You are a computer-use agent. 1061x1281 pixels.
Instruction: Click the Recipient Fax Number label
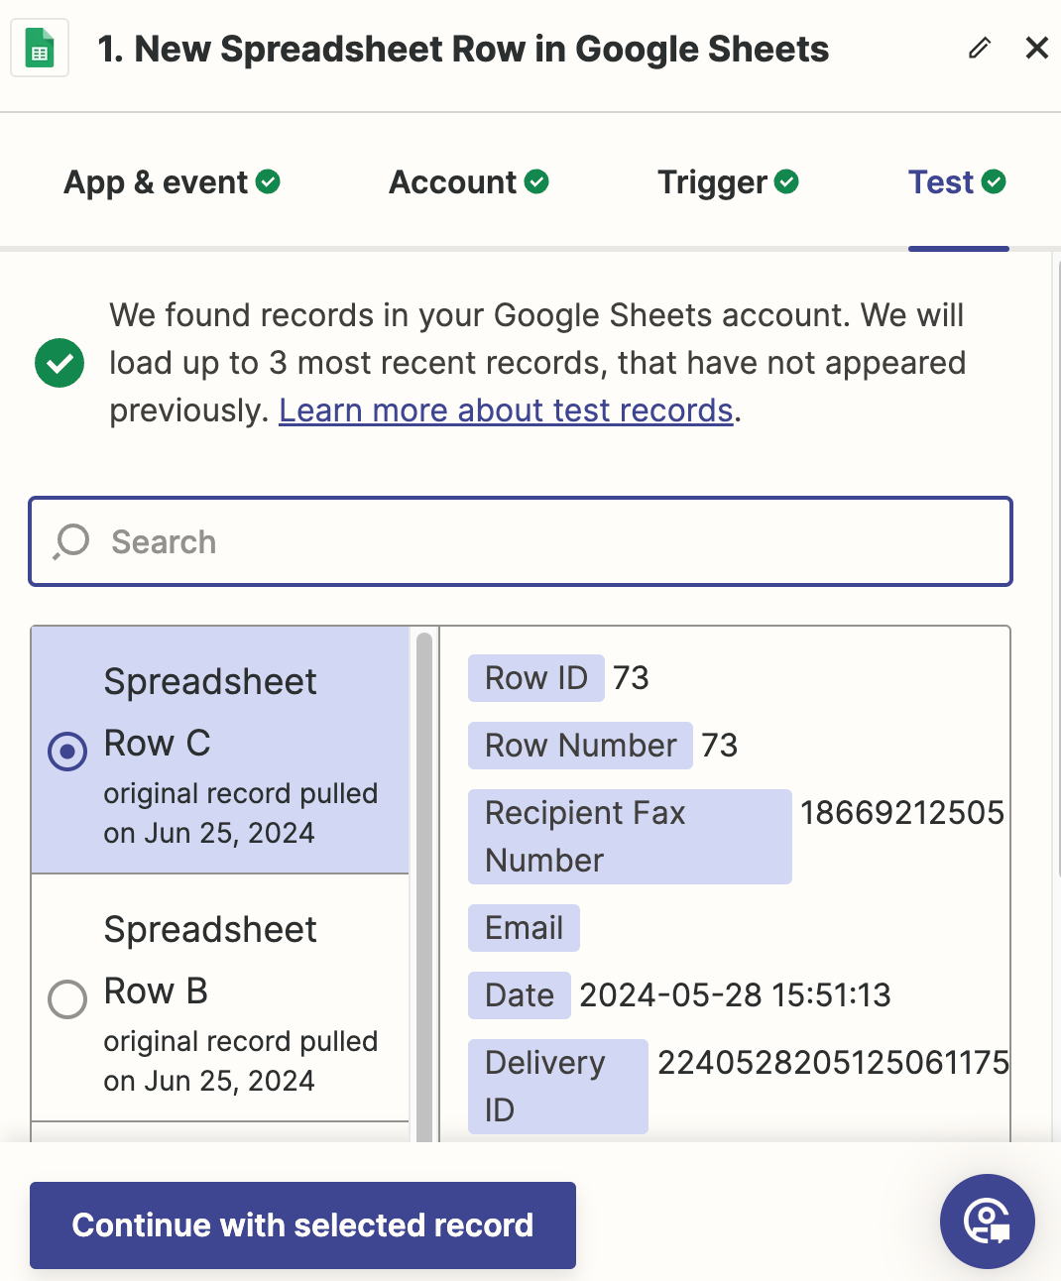pyautogui.click(x=630, y=837)
